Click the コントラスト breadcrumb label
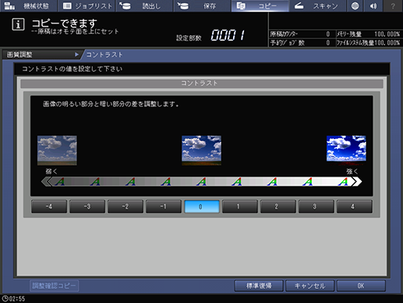403x303 pixels. click(104, 55)
